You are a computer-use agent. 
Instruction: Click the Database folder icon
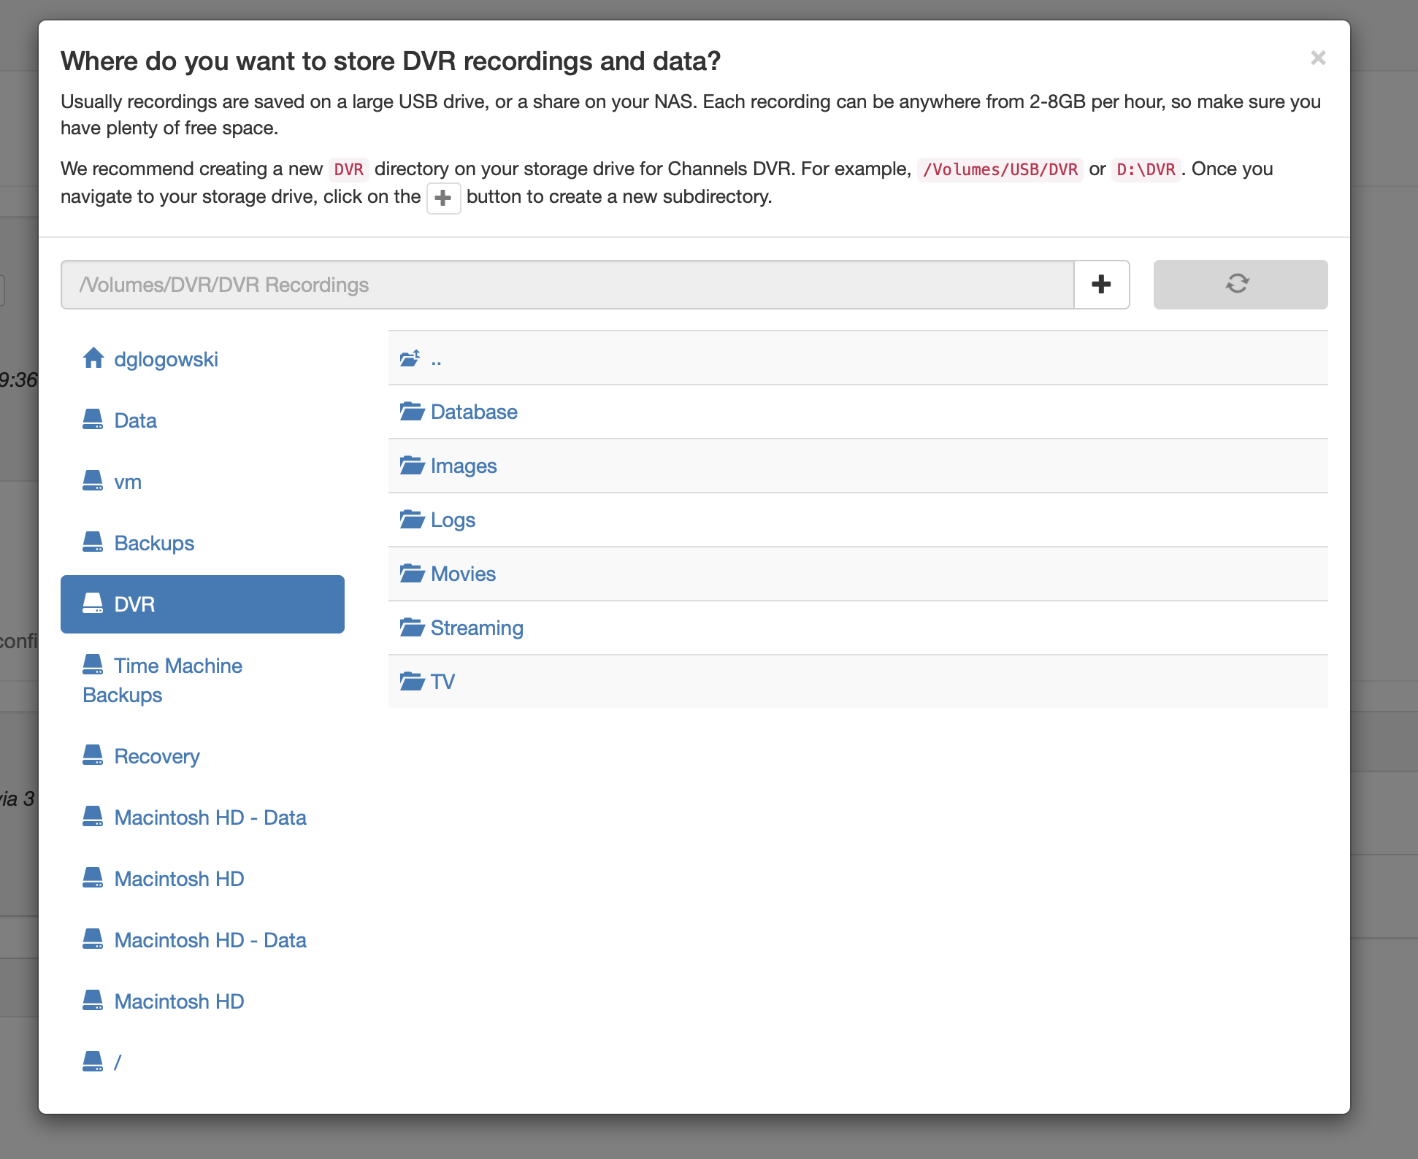412,412
